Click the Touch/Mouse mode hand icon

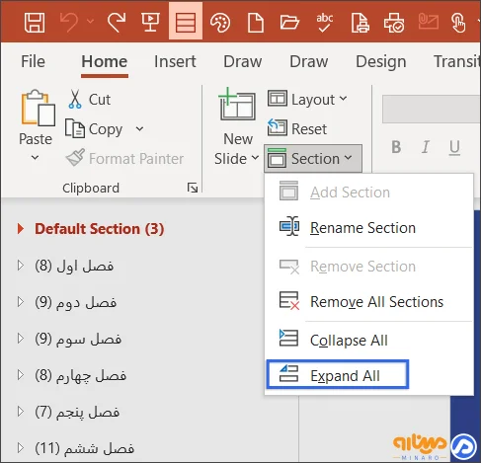coord(458,23)
